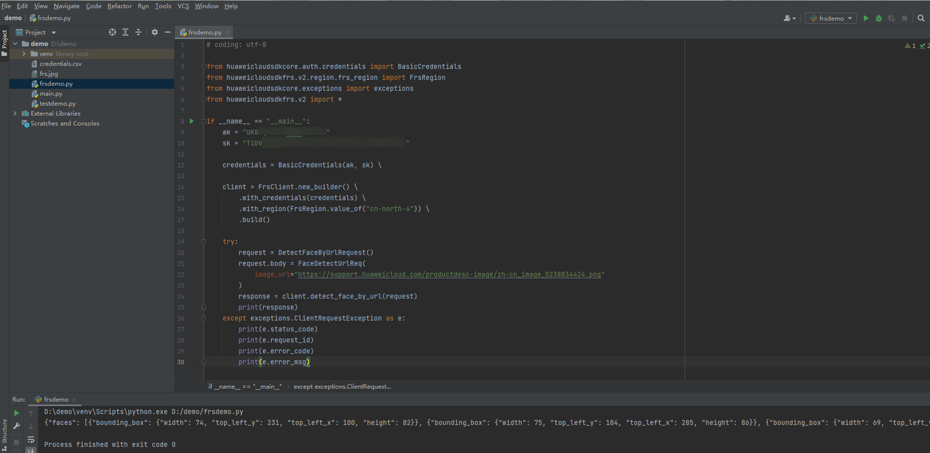Open the Window menu
Image resolution: width=930 pixels, height=453 pixels.
[207, 6]
